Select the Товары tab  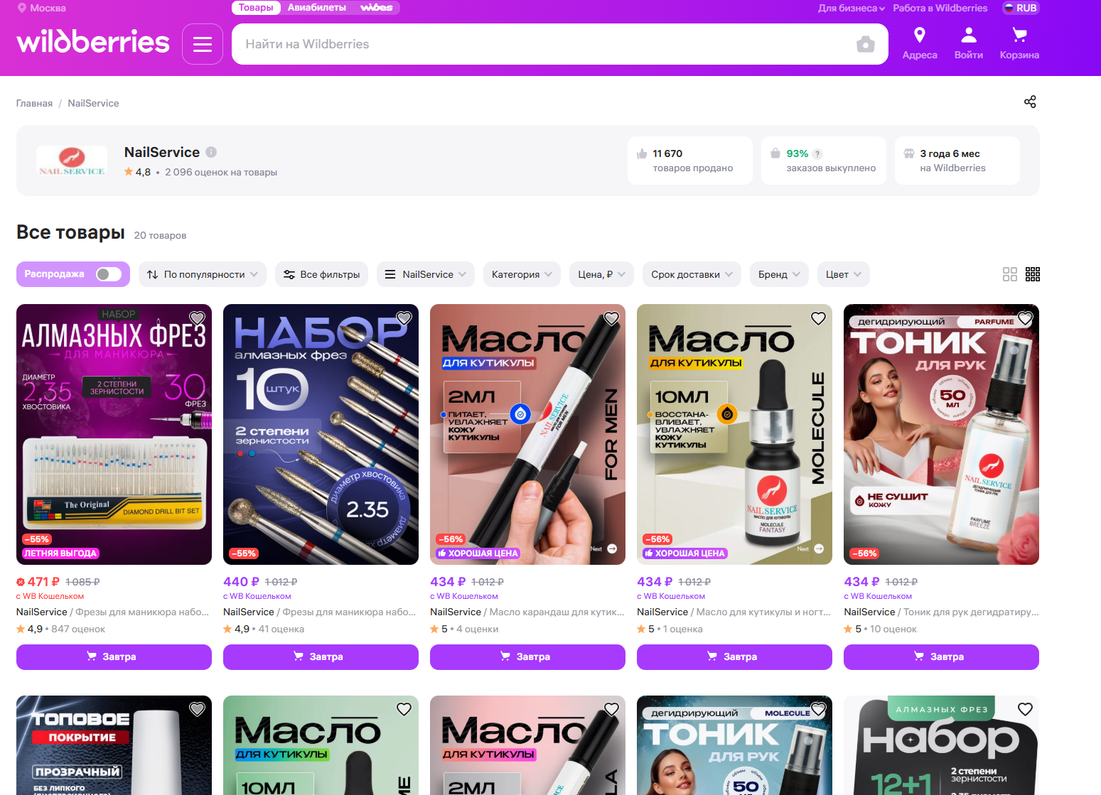pyautogui.click(x=256, y=8)
